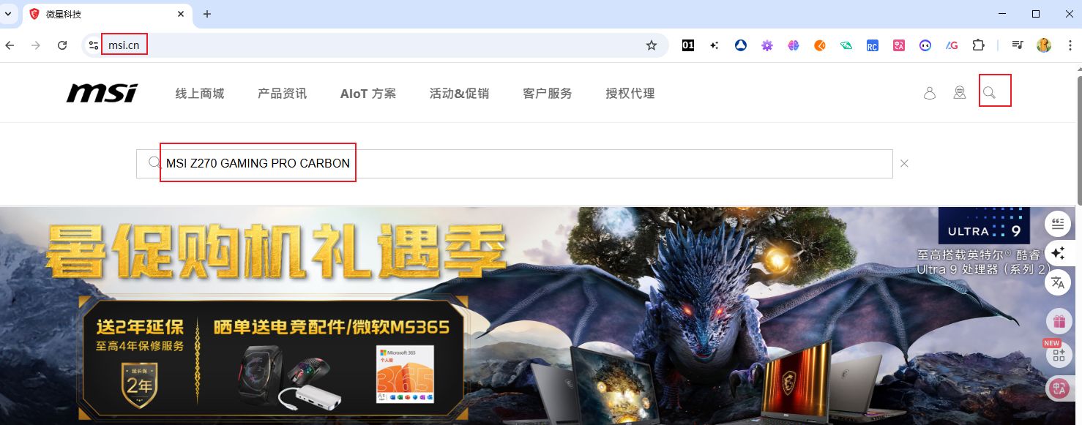
Task: Click the black 01 extension icon
Action: (x=688, y=45)
